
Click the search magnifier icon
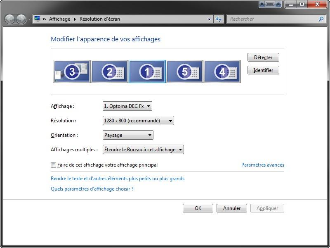(x=321, y=19)
